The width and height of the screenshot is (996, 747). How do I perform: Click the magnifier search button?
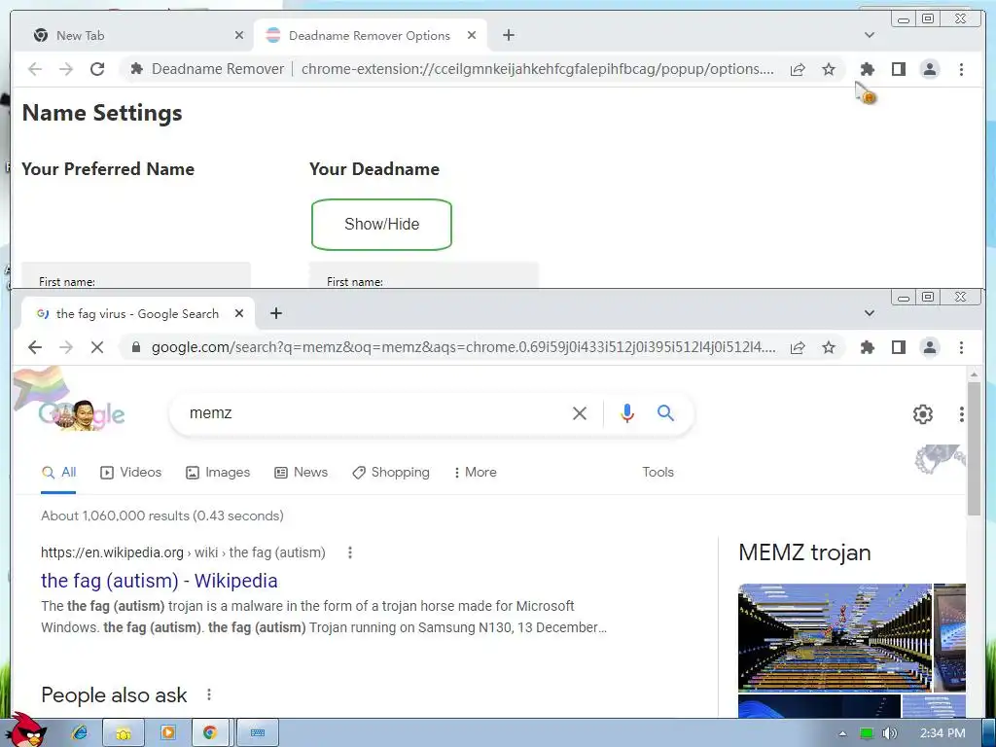[665, 413]
